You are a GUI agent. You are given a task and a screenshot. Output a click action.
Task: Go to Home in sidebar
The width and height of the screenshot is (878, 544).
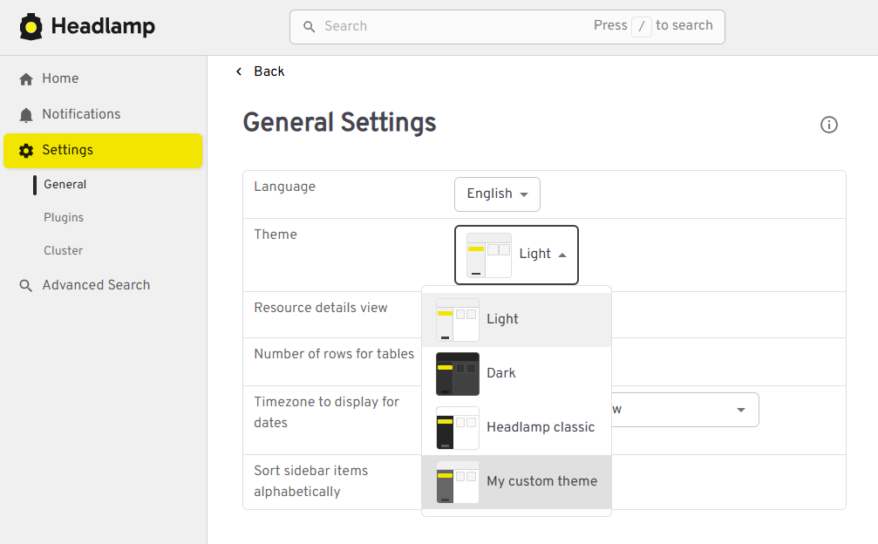(103, 79)
